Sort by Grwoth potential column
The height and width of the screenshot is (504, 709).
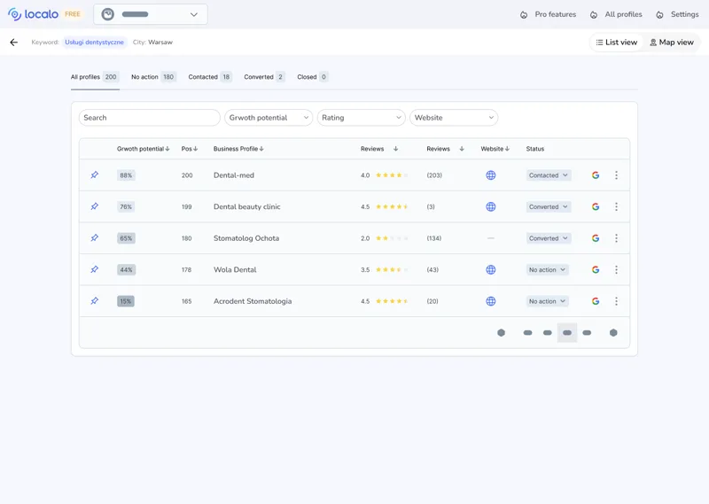point(144,149)
